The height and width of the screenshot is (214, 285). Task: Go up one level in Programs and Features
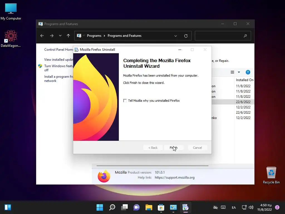[68, 36]
